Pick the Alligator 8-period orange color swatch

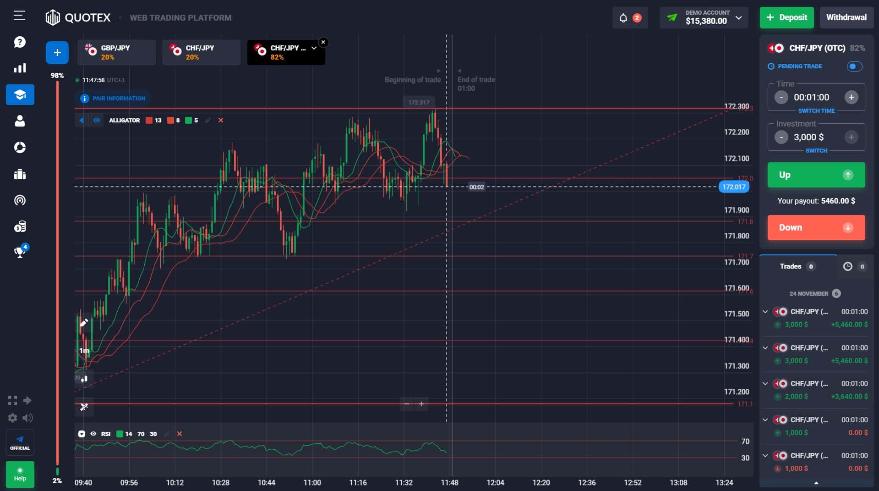pos(170,121)
